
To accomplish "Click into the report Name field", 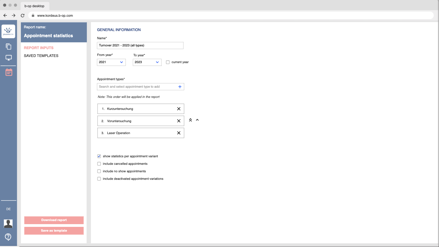I will click(140, 45).
